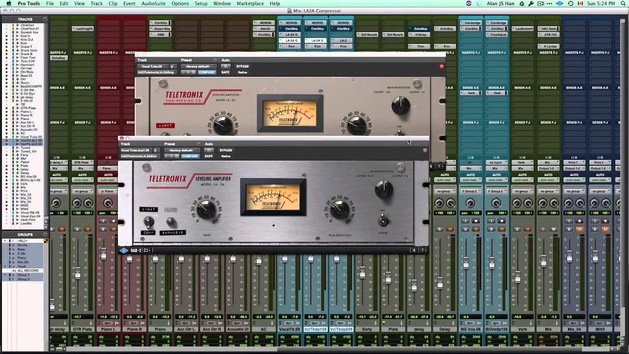The width and height of the screenshot is (629, 354).
Task: Mute the GTR Plate track
Action: pyautogui.click(x=88, y=229)
